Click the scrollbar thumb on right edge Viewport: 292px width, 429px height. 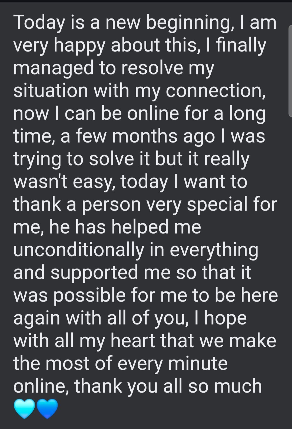[x=290, y=71]
